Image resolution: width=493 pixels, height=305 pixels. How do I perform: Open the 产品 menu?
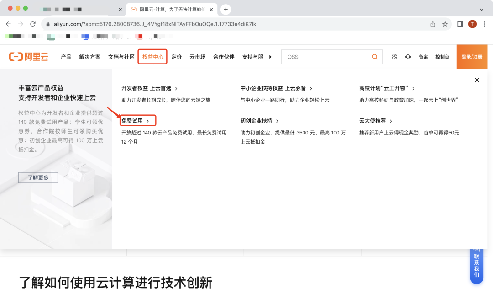point(67,57)
